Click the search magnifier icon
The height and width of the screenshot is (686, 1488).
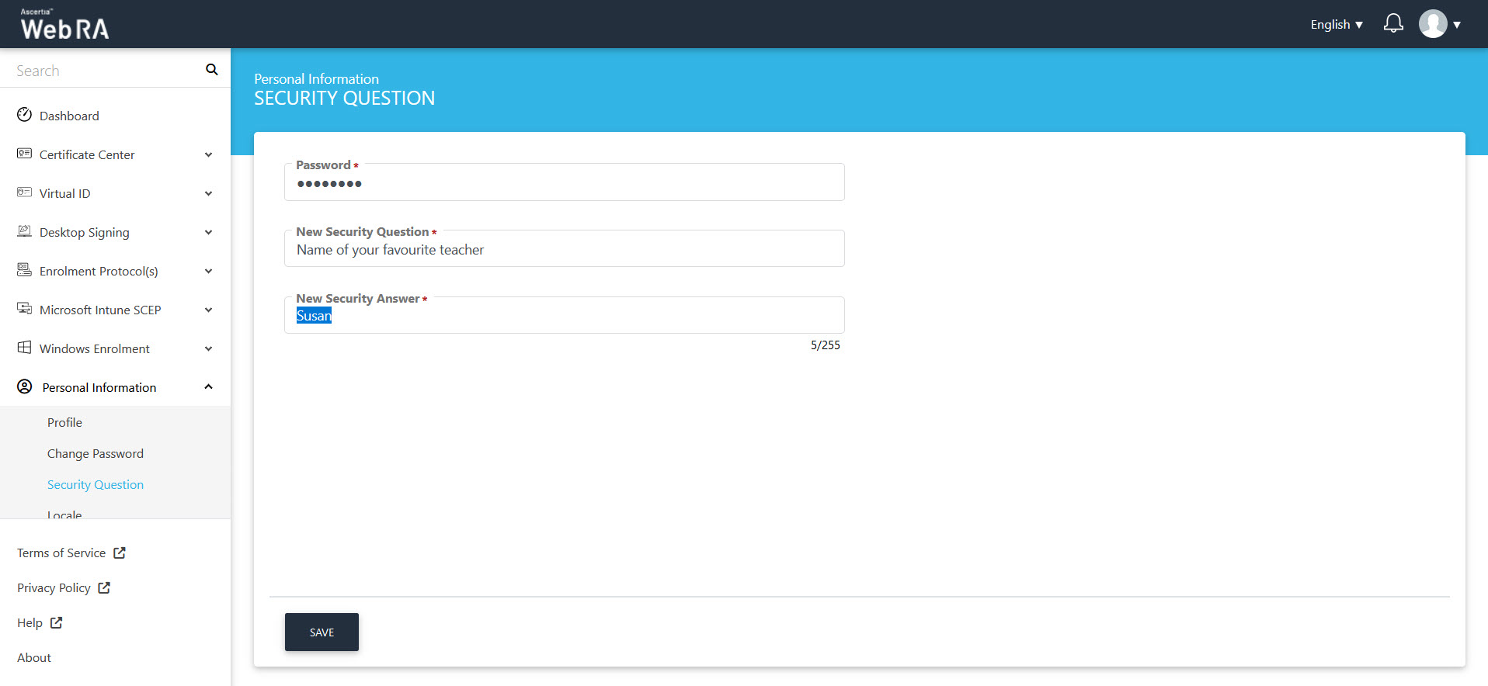pyautogui.click(x=211, y=70)
